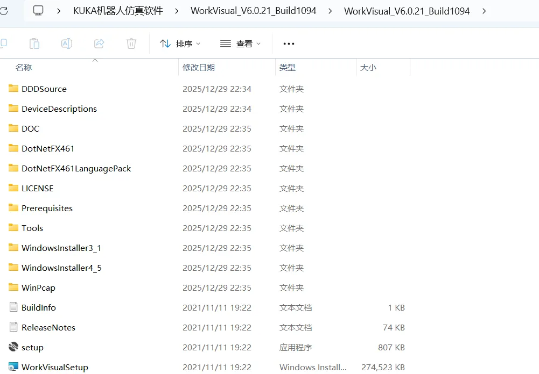Viewport: 539px width, 374px height.
Task: Open the 查看 view dropdown
Action: point(240,44)
